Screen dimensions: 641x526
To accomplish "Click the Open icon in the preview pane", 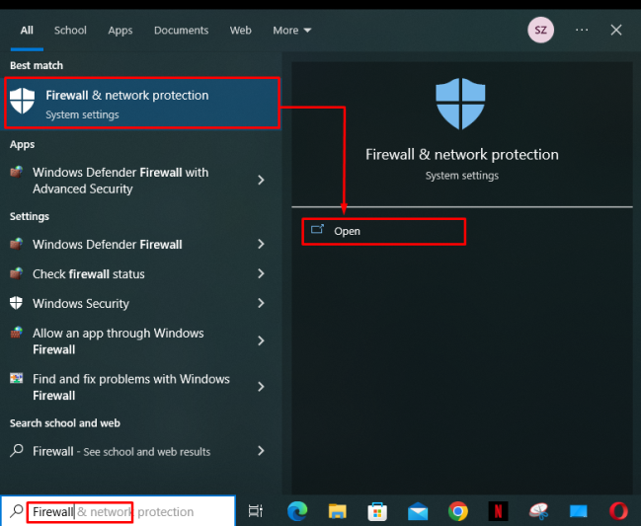I will 317,230.
